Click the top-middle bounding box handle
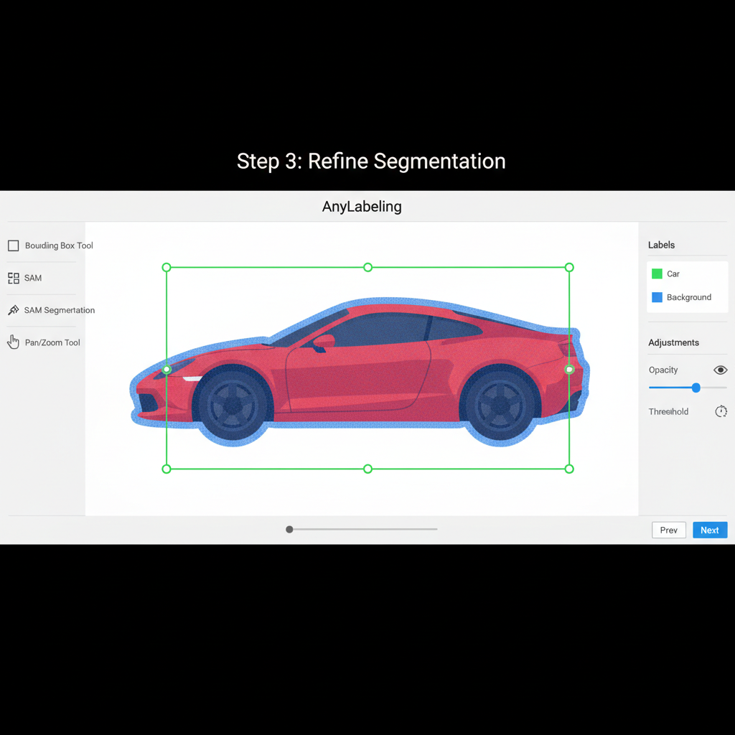Viewport: 735px width, 735px height. pyautogui.click(x=368, y=268)
